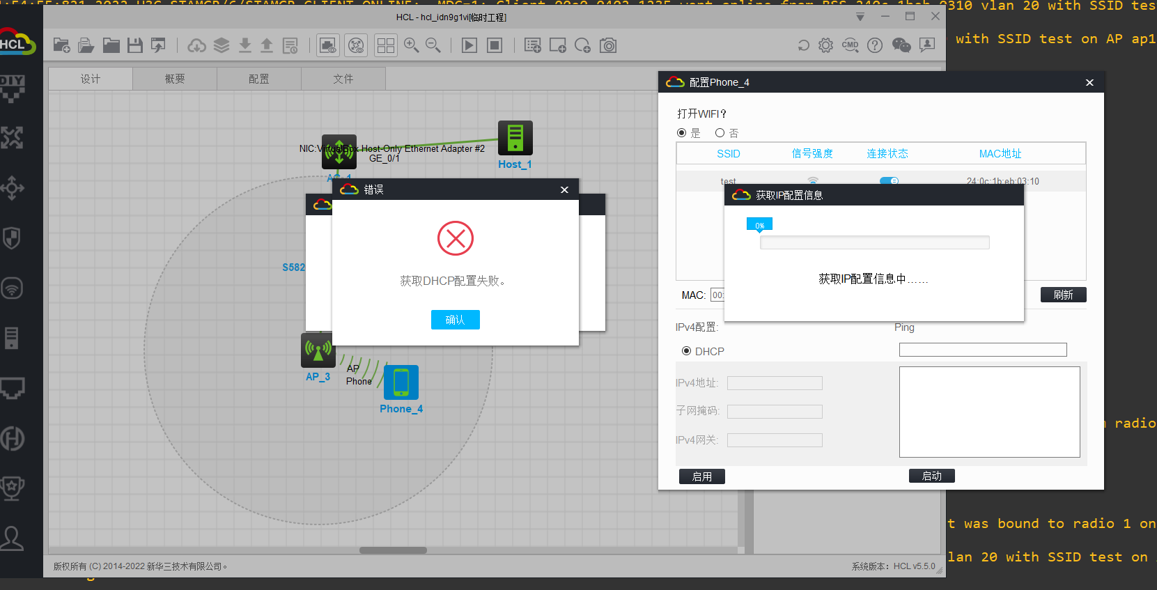
Task: Click the Ping address input field
Action: coord(983,350)
